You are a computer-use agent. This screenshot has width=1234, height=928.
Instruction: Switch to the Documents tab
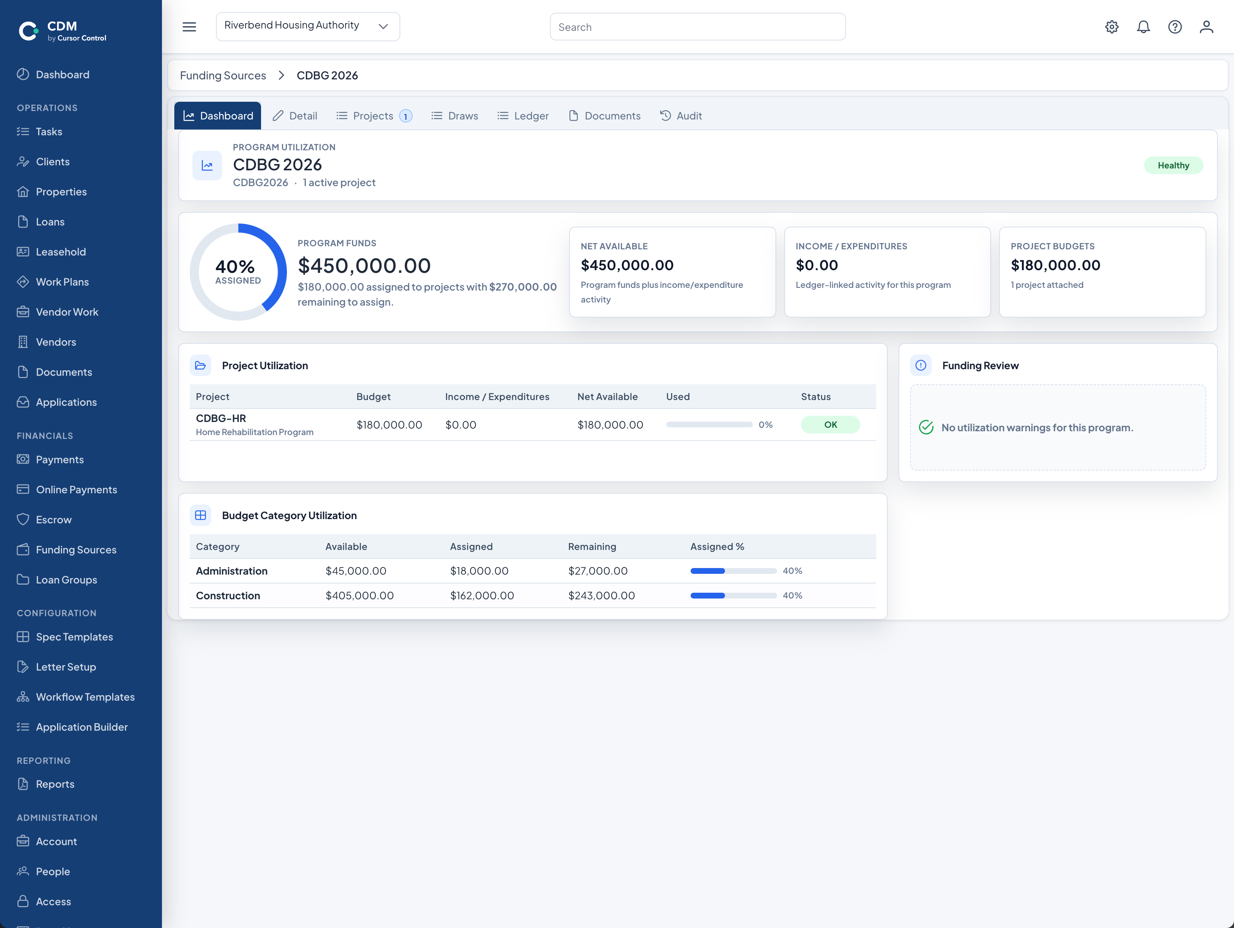604,115
